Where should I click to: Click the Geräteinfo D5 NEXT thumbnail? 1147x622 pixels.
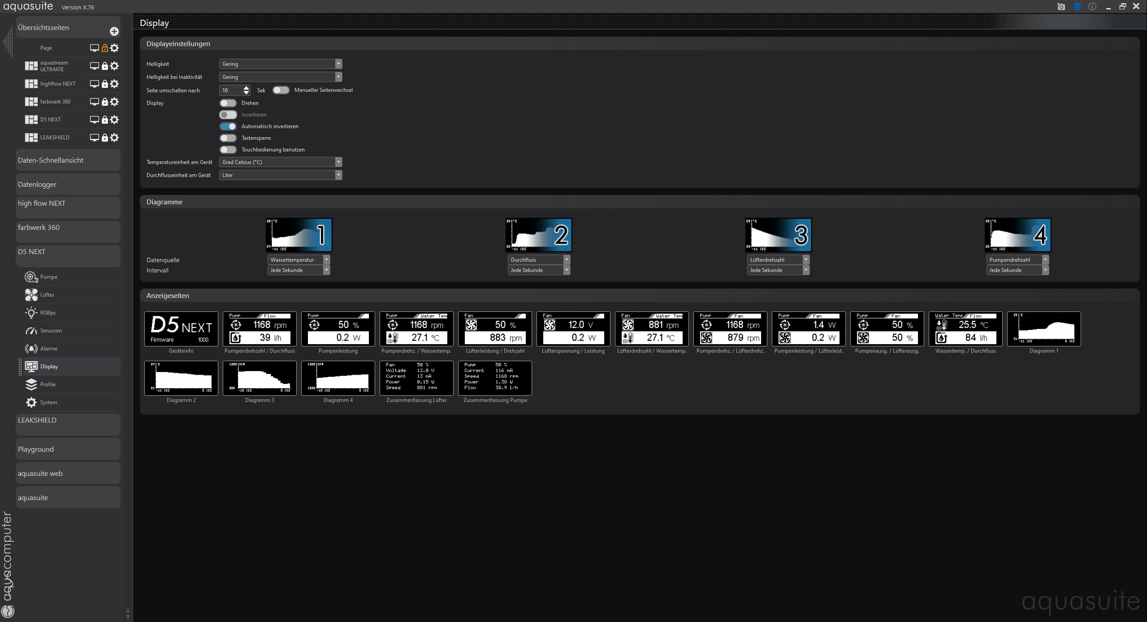coord(181,329)
